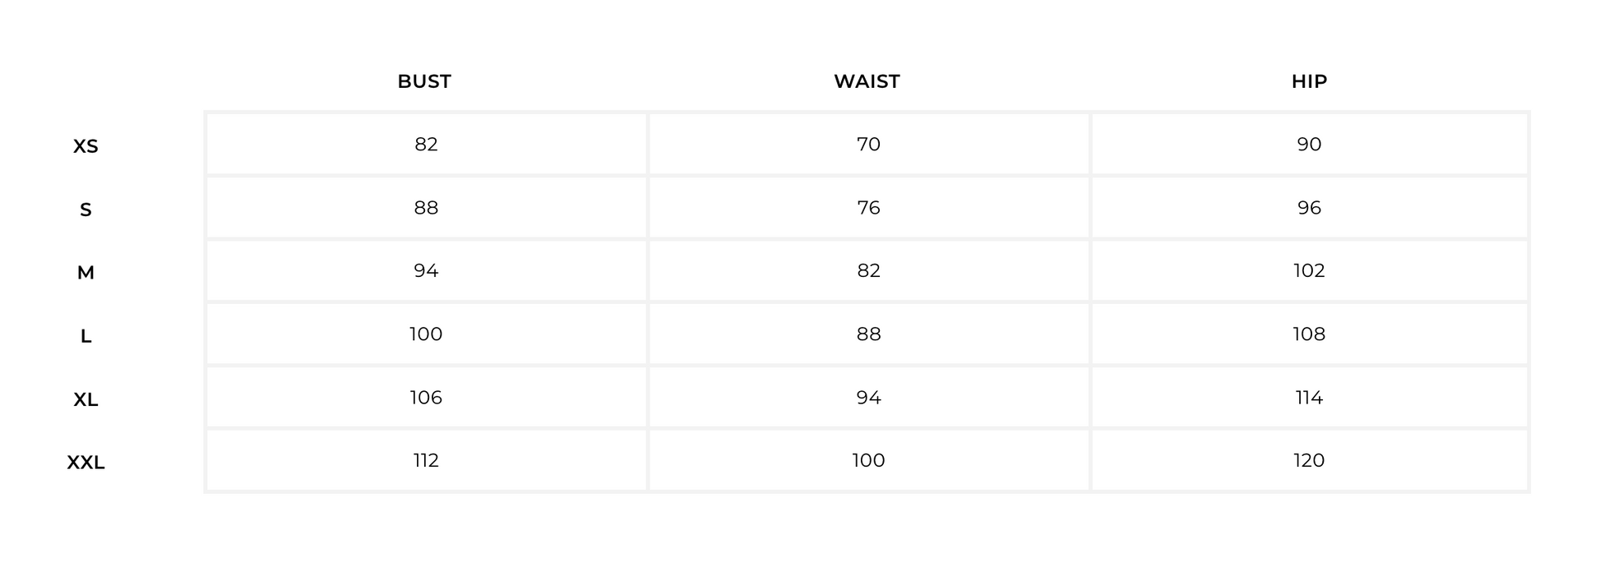Select the M row label
The image size is (1600, 562).
click(x=86, y=273)
